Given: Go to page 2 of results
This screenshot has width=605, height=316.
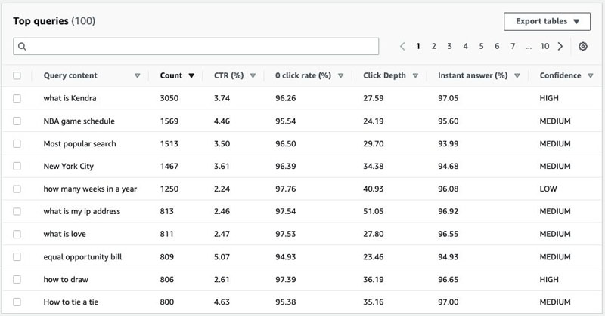Looking at the screenshot, I should 433,46.
